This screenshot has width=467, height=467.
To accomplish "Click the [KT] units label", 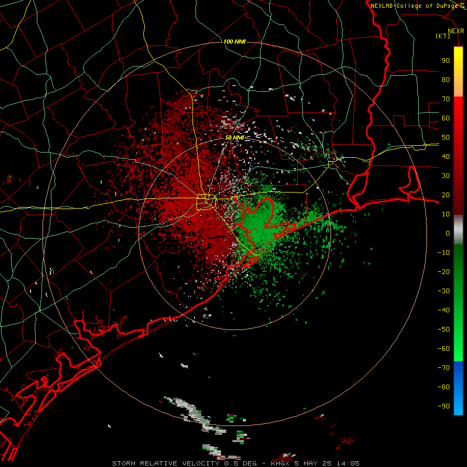I will pyautogui.click(x=443, y=36).
